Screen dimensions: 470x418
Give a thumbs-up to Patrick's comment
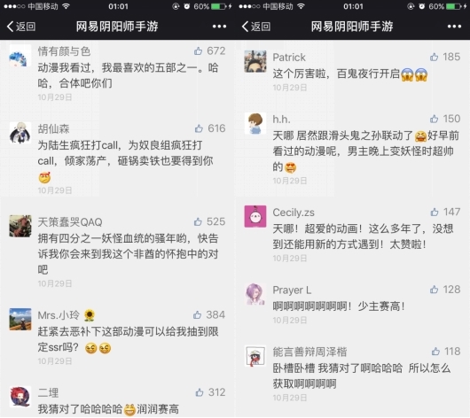click(434, 57)
